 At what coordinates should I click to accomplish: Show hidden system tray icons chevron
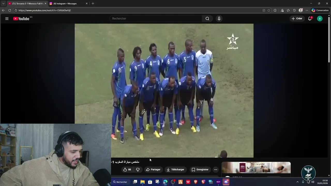(x=297, y=182)
